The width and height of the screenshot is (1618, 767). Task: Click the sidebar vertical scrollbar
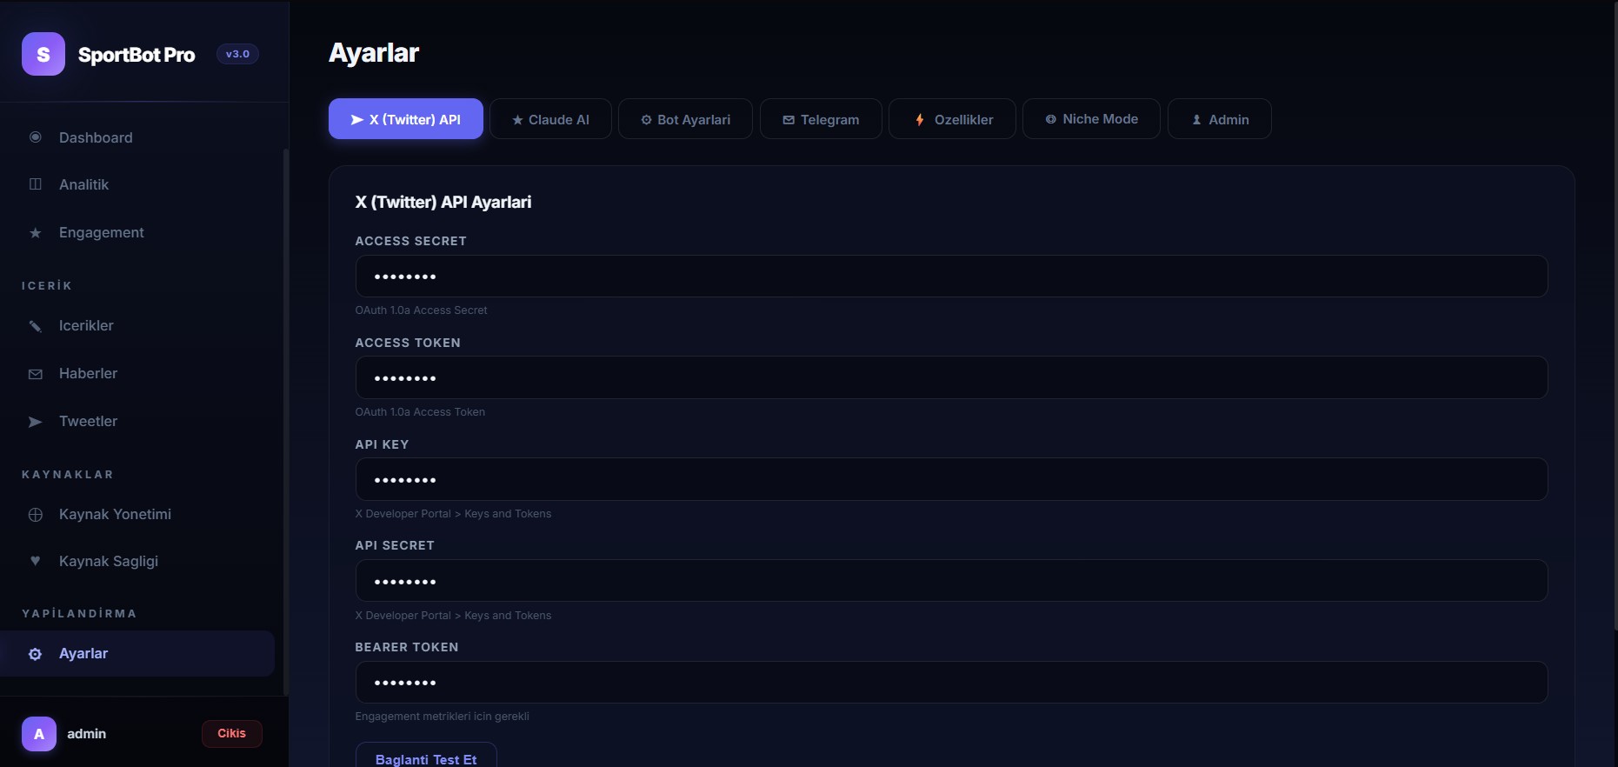point(286,422)
